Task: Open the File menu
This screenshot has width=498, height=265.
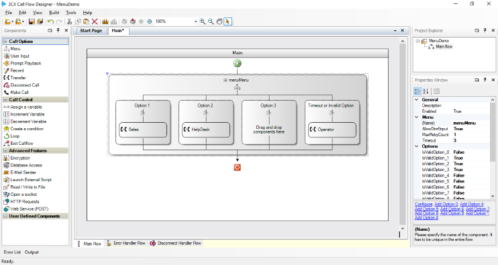Action: tap(9, 13)
